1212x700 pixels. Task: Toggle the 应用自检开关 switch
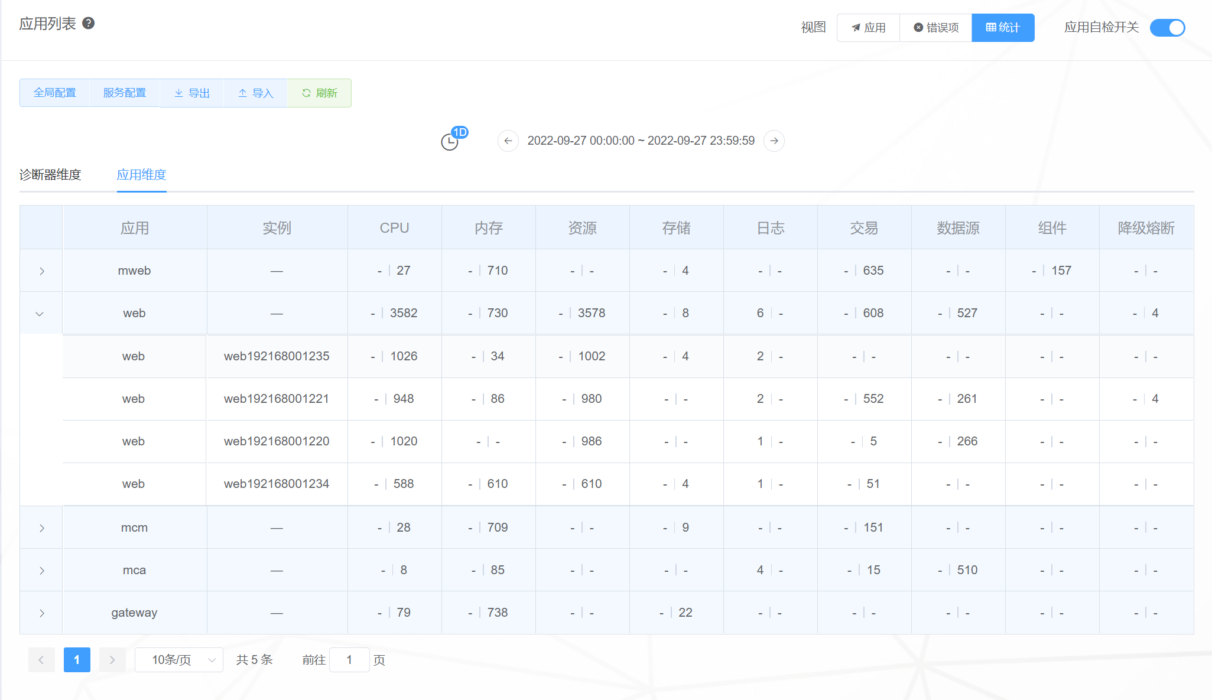pyautogui.click(x=1167, y=27)
